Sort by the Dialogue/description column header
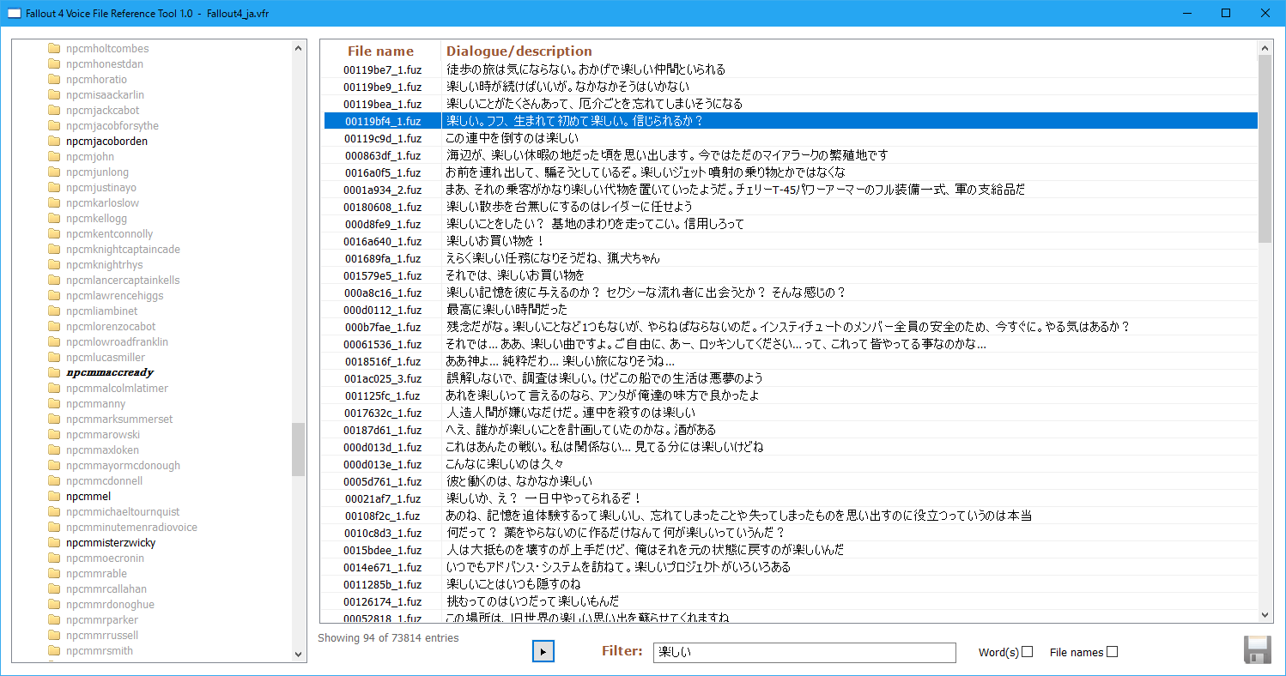Image resolution: width=1286 pixels, height=676 pixels. (519, 51)
